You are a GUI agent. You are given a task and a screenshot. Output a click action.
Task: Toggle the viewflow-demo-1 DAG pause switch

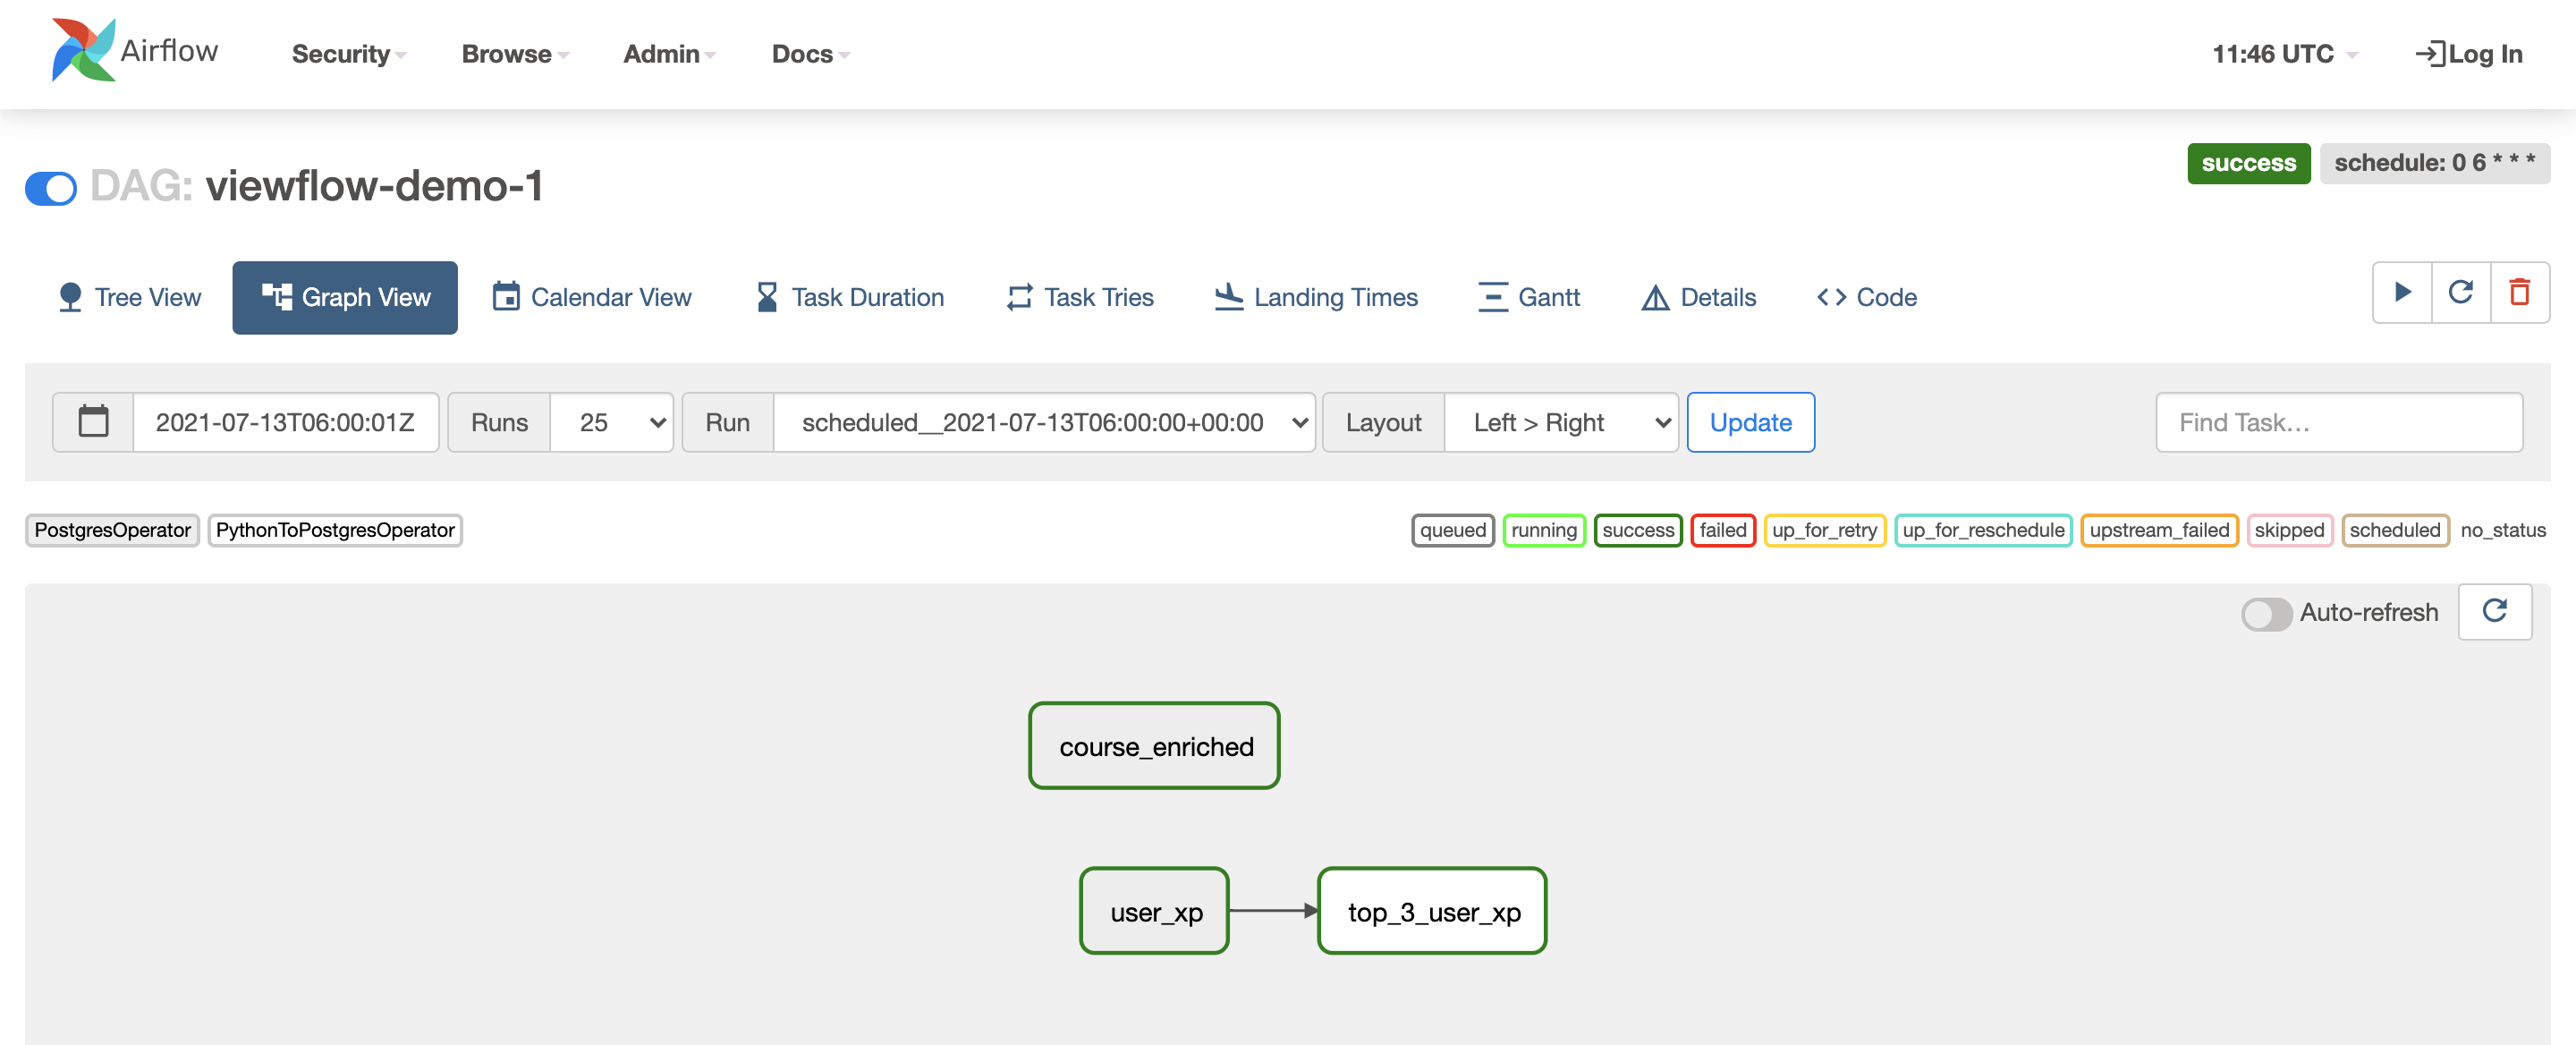(x=51, y=187)
